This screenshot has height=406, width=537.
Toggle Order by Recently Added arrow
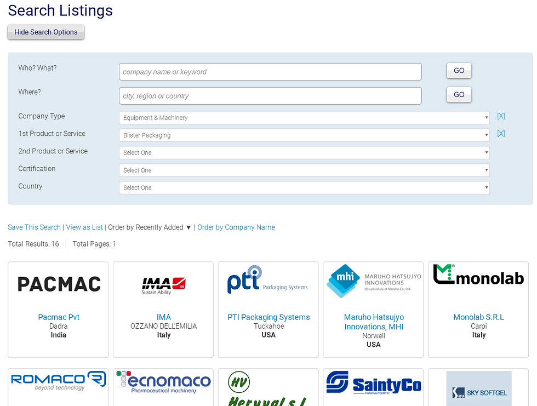click(x=188, y=227)
